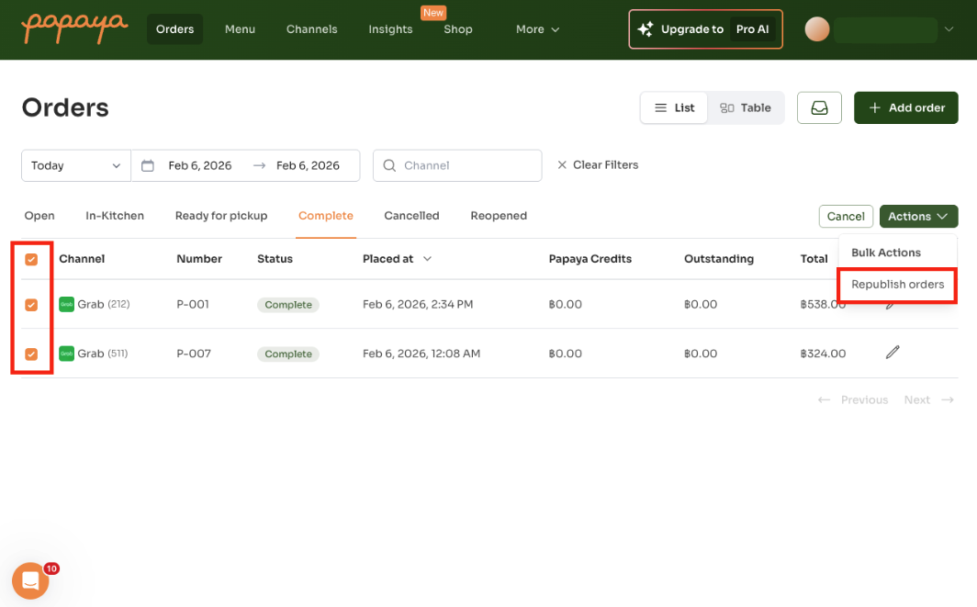Edit order P-007 using the pencil icon
The height and width of the screenshot is (607, 977).
point(893,353)
